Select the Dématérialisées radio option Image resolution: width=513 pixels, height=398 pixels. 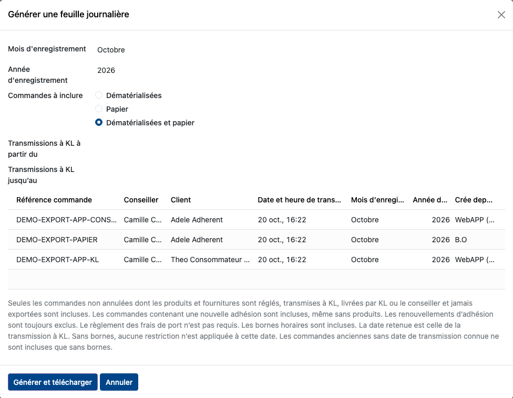(99, 95)
